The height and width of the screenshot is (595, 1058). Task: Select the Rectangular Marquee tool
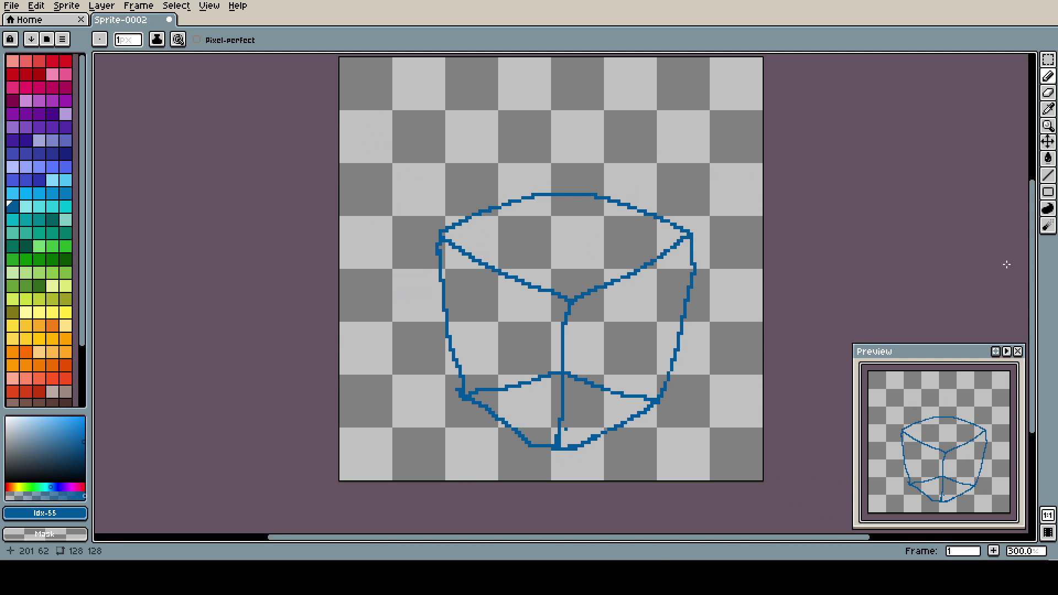pos(1048,59)
